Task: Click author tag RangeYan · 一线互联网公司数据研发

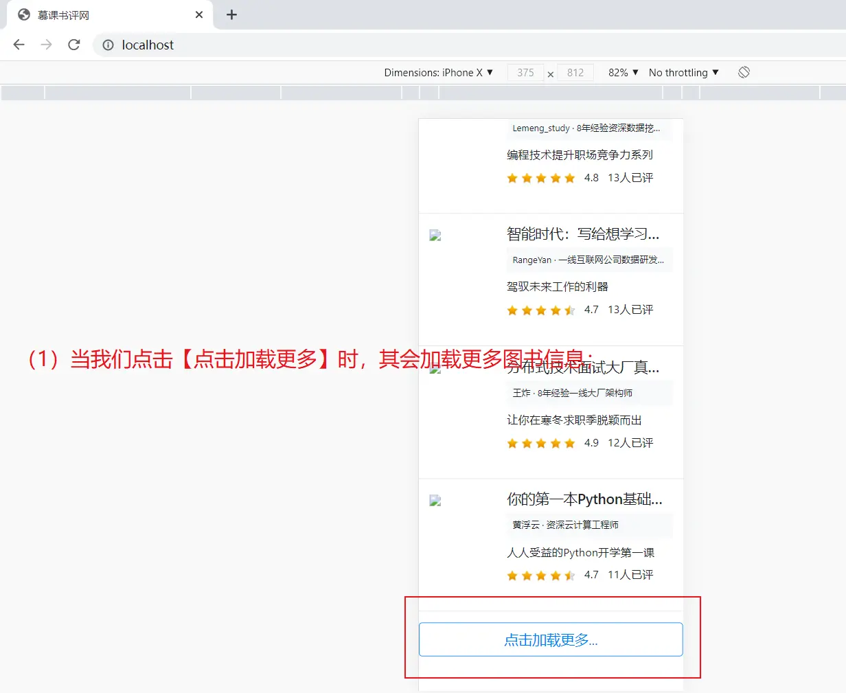Action: 589,260
